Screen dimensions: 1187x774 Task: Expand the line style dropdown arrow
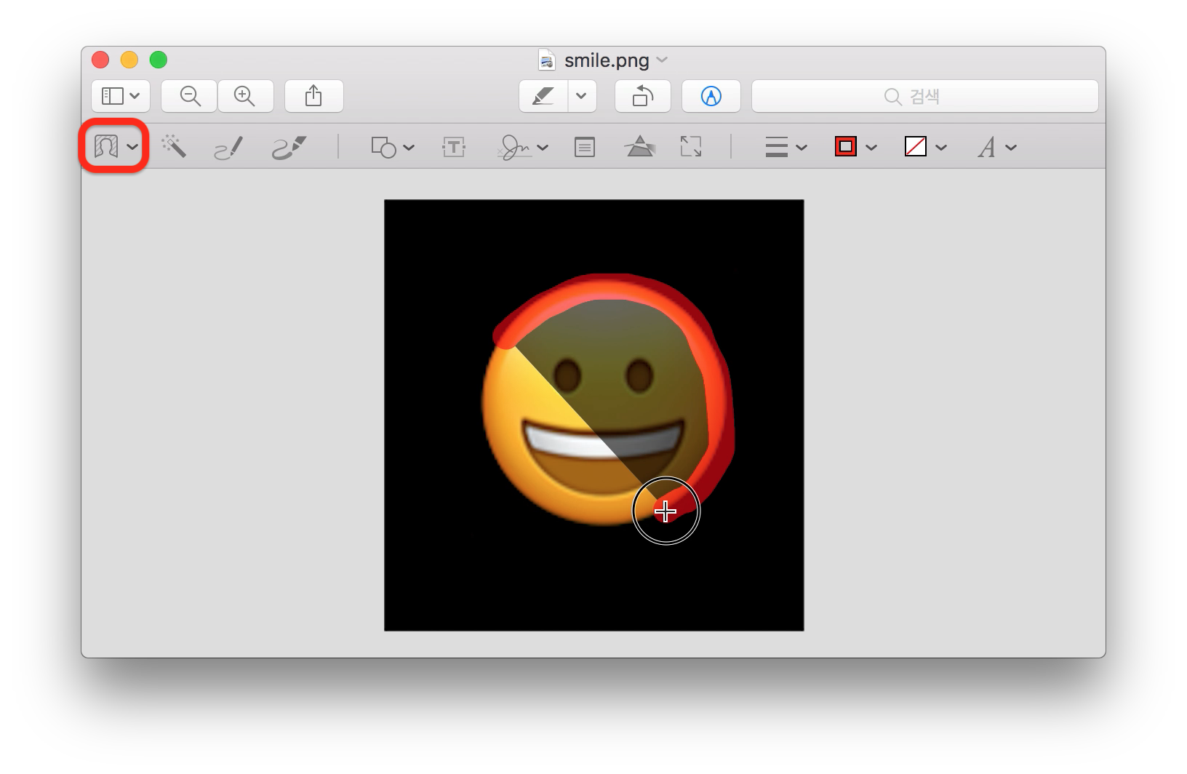802,148
